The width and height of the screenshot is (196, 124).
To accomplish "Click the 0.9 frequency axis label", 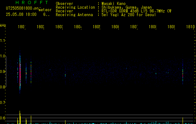I will [2, 72].
